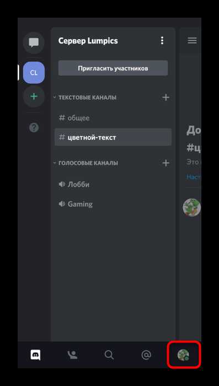Click Пригласить участников button

click(x=113, y=68)
